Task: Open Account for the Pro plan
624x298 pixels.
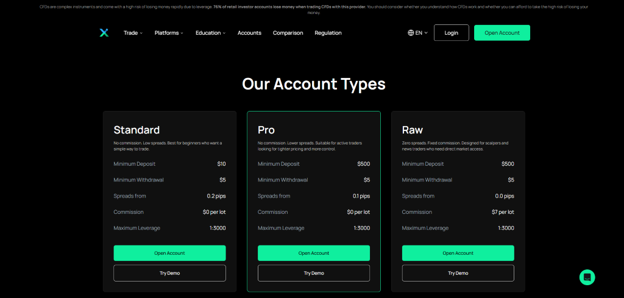Action: (x=314, y=253)
